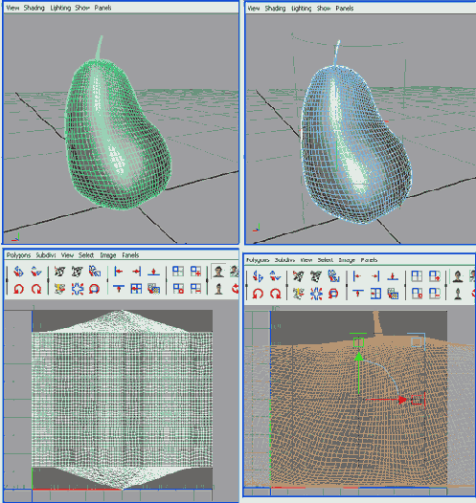Open the Lighting menu in the top-right viewport
This screenshot has height=503, width=476.
(302, 9)
